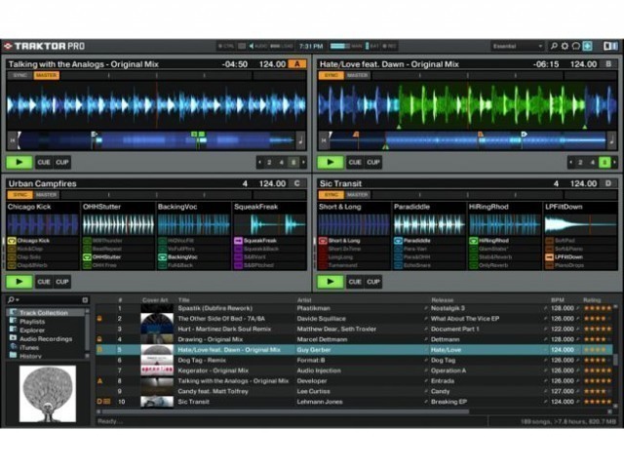Toggle SYNC on Deck A
Image resolution: width=624 pixels, height=468 pixels.
(x=19, y=75)
